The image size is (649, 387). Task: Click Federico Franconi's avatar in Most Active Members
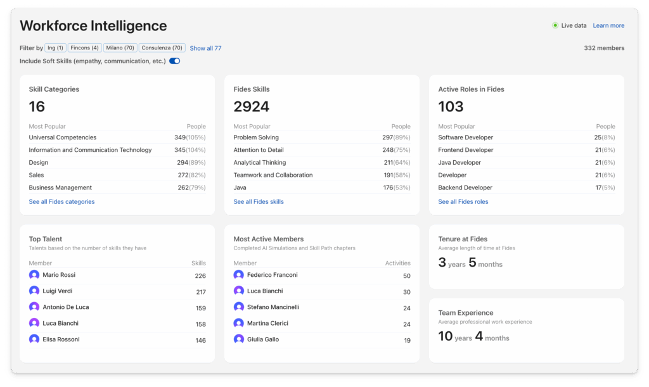(x=239, y=275)
